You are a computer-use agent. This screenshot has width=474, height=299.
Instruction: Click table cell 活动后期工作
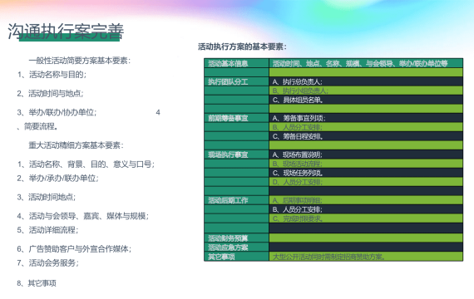pyautogui.click(x=237, y=200)
